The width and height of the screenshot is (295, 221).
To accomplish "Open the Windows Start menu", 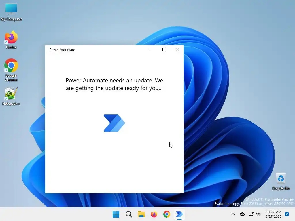I will point(116,214).
